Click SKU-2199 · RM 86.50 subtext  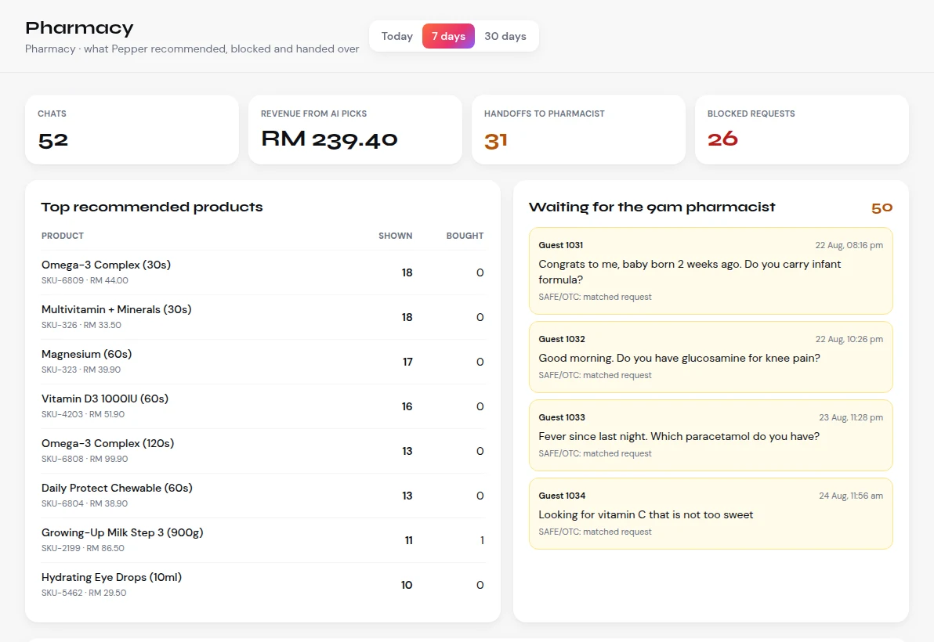83,548
